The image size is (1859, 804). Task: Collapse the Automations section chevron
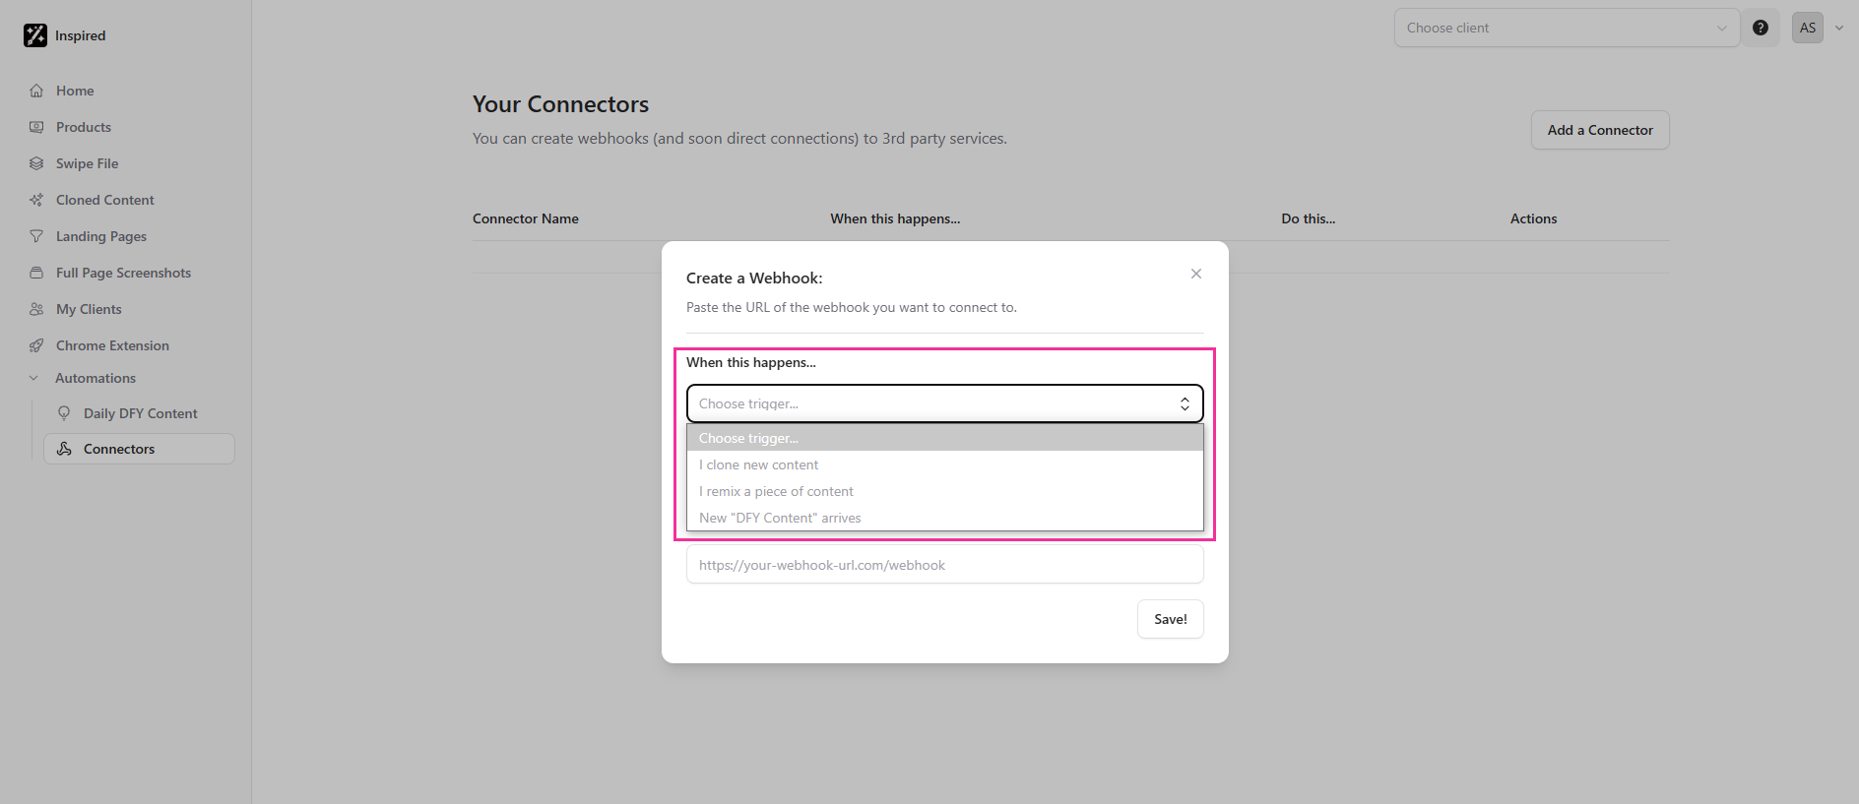tap(34, 378)
